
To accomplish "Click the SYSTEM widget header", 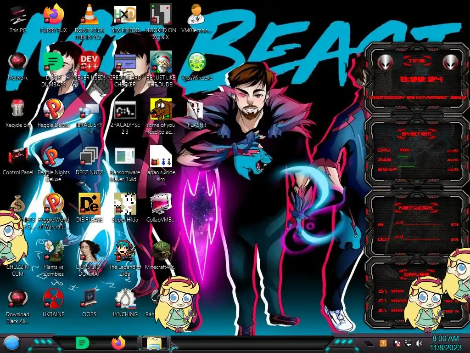I will (x=416, y=134).
